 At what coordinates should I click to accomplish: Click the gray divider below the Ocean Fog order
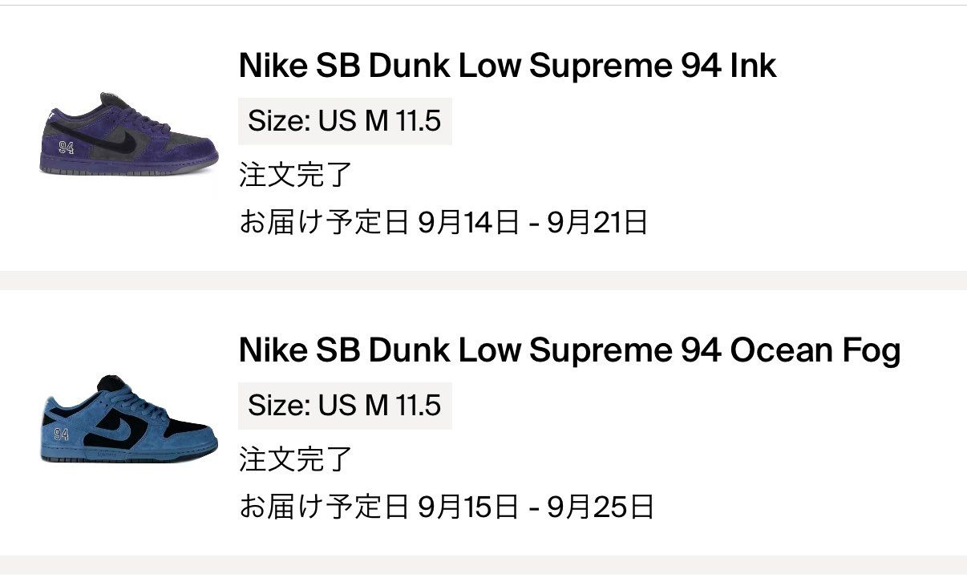tap(483, 565)
